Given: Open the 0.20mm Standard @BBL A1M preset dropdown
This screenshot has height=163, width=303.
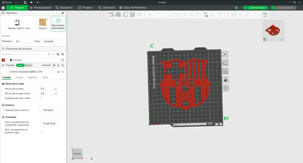Looking at the screenshot, I should click(x=30, y=72).
